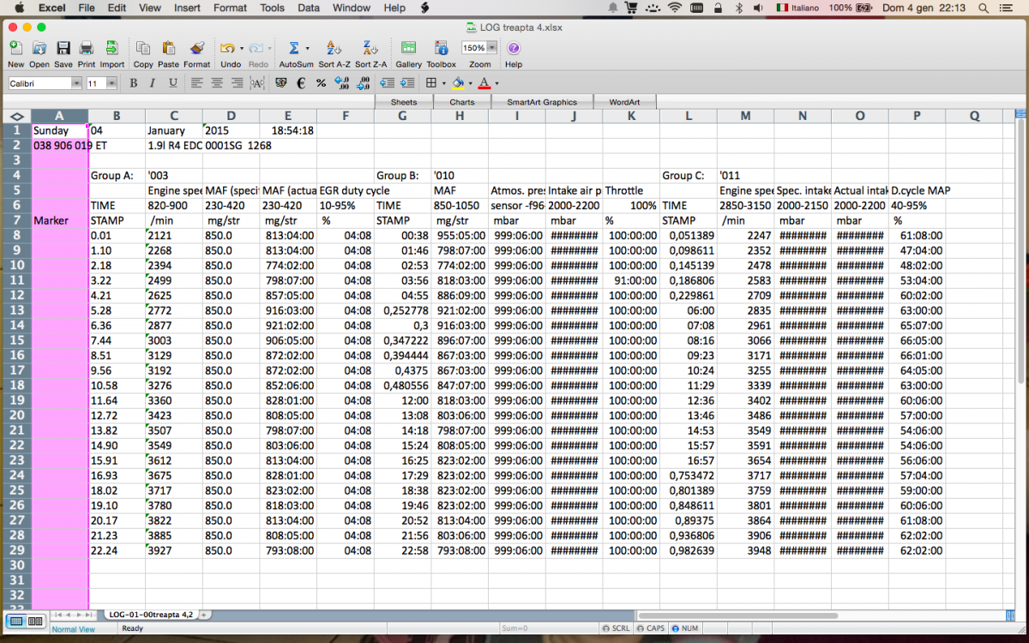Apply the yellow fill color
This screenshot has height=643, width=1029.
(458, 83)
